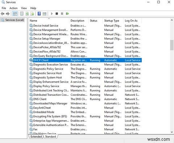The image size is (174, 143).
Task: Toggle Show/Hide Console Tree toolbar icon
Action: (x=15, y=14)
